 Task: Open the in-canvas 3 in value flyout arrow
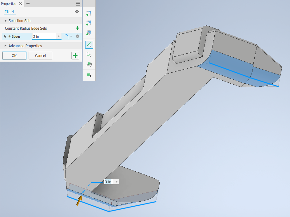[117, 182]
